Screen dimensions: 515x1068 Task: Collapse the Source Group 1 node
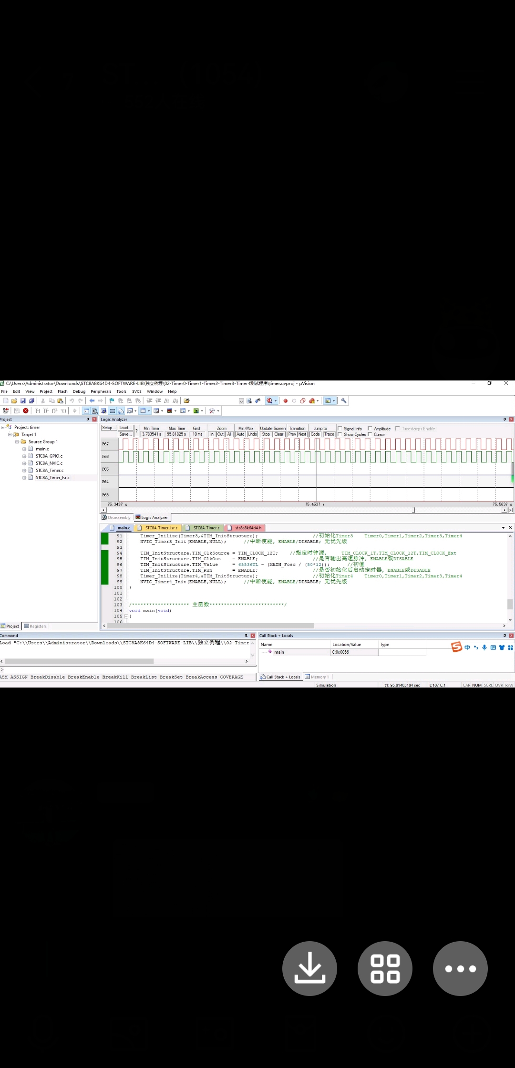coord(17,442)
